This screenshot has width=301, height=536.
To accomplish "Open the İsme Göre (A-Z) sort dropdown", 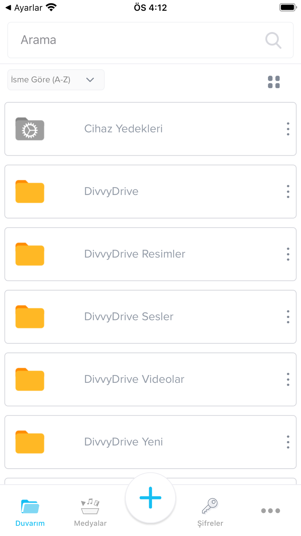I will [x=56, y=80].
